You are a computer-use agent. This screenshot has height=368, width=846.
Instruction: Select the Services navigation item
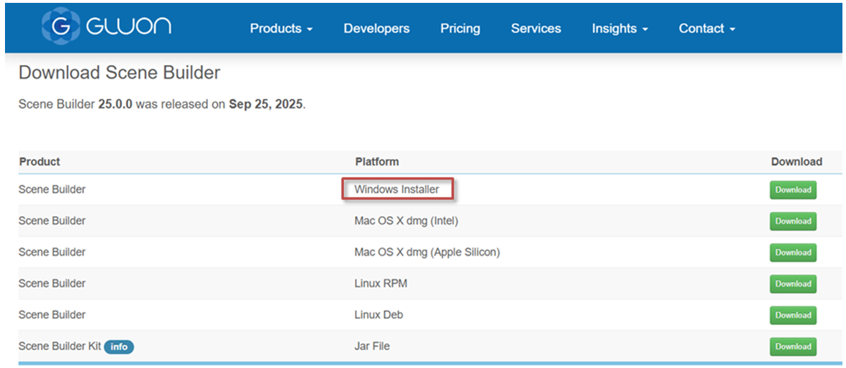(536, 29)
